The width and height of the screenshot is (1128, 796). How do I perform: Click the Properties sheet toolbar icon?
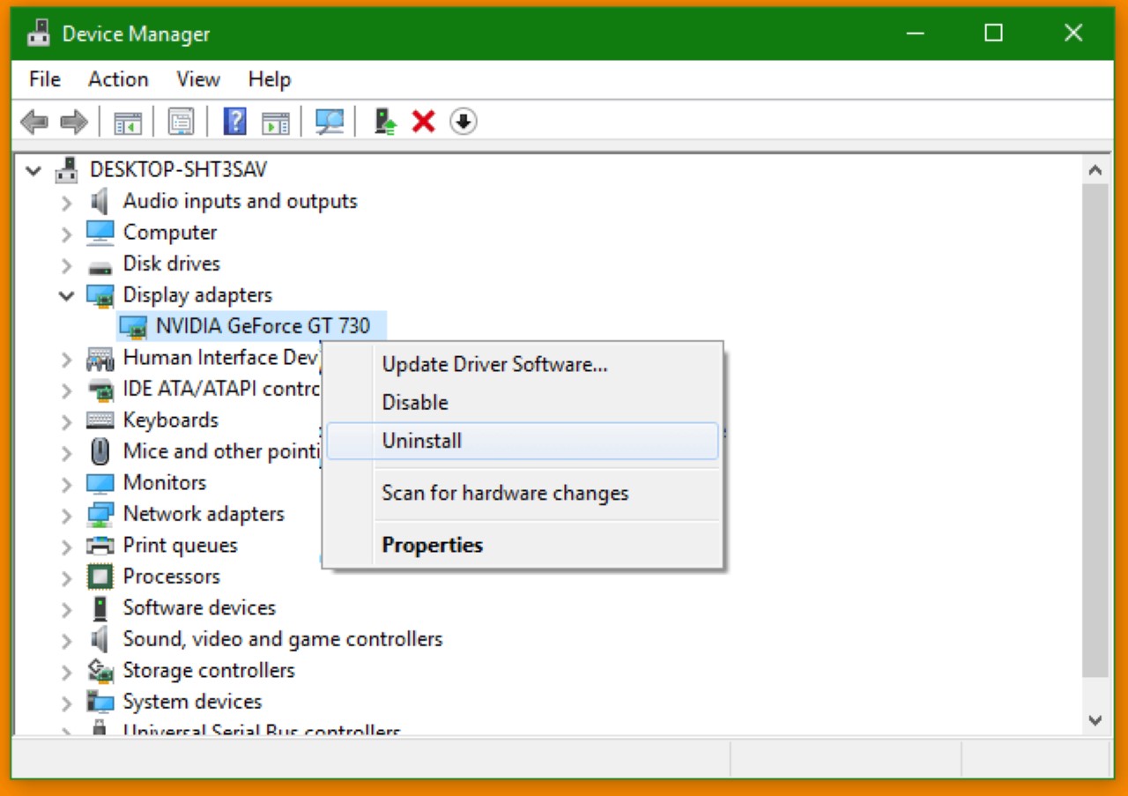181,122
